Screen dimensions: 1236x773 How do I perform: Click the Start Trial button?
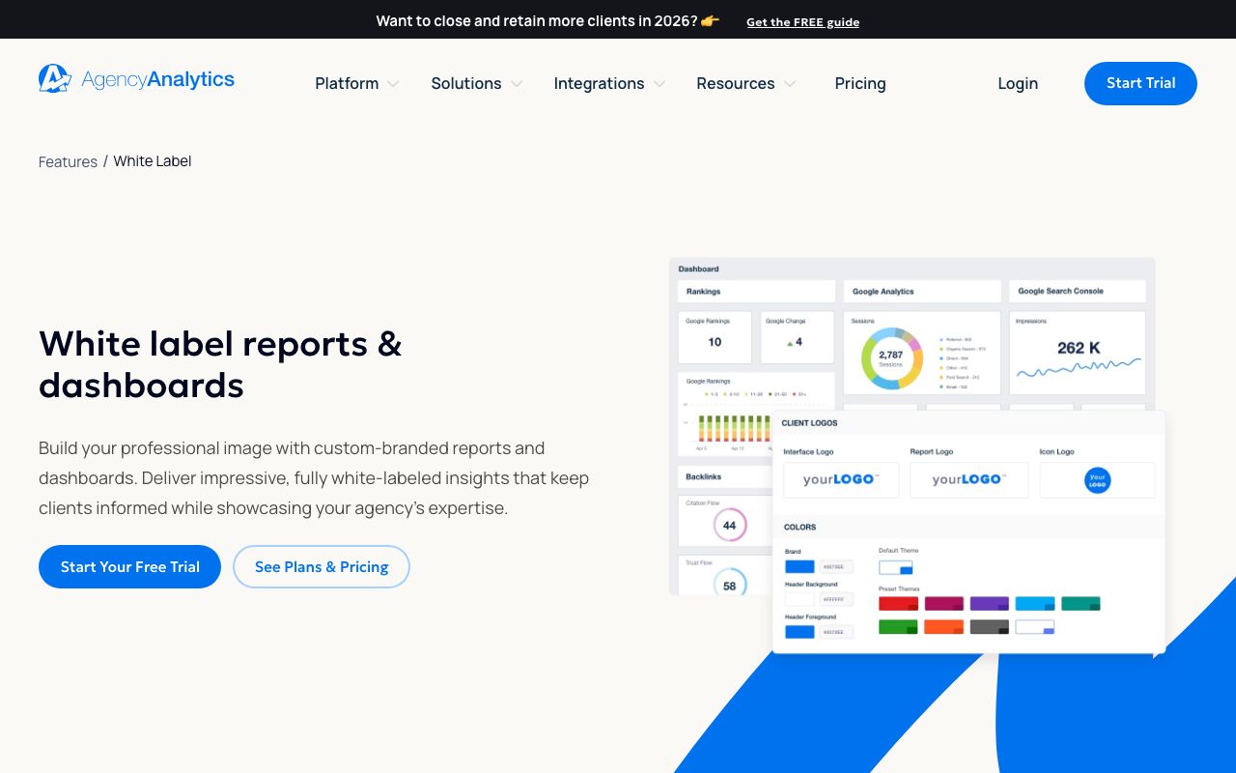1140,83
